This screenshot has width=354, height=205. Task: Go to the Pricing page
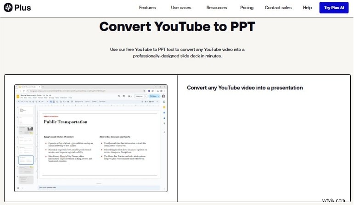[247, 8]
